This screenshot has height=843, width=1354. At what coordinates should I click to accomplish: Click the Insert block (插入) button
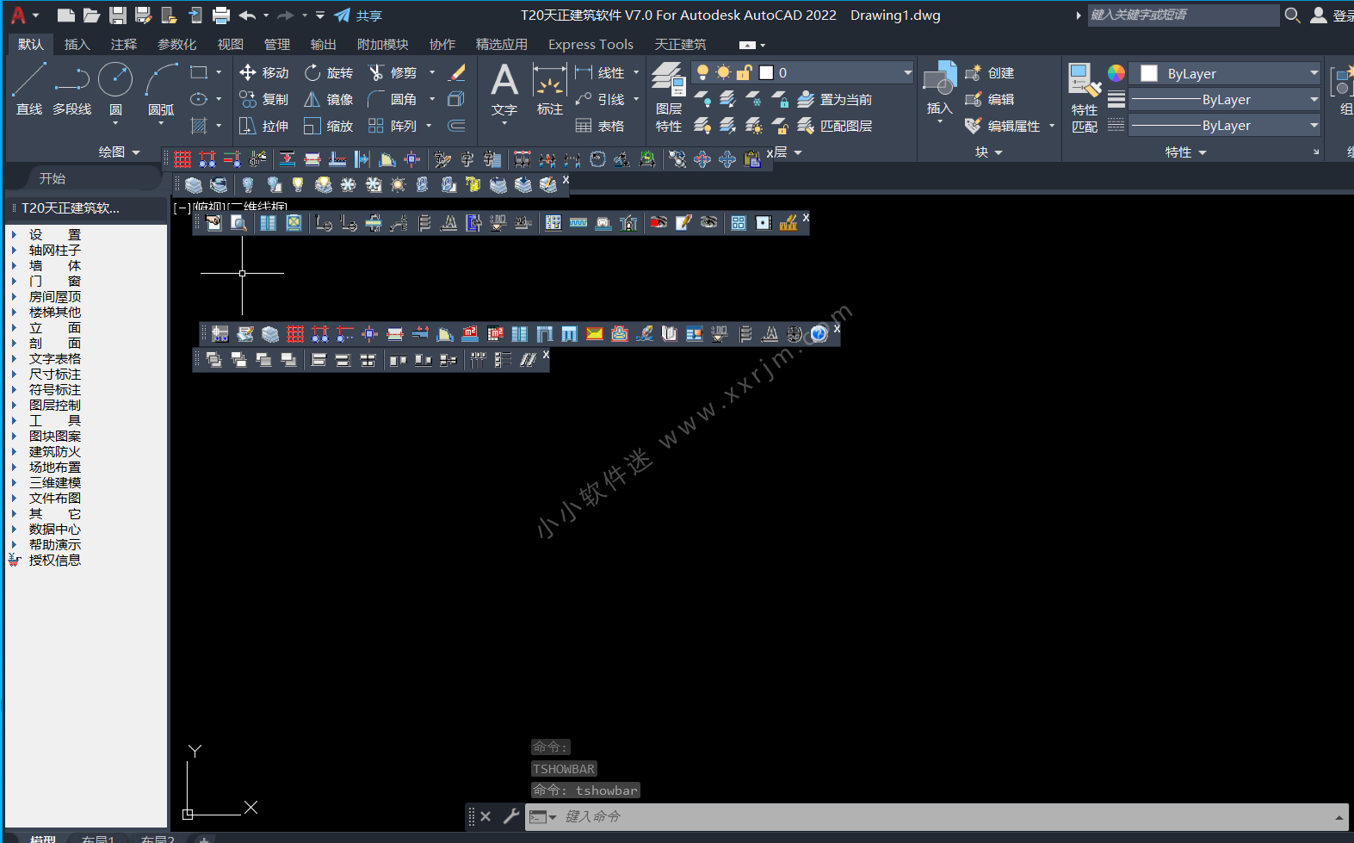[x=939, y=88]
